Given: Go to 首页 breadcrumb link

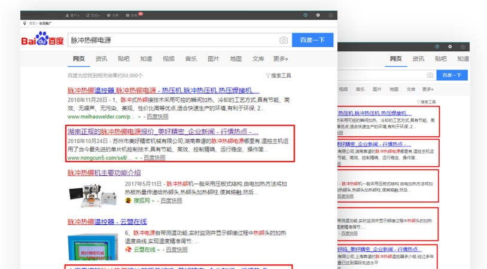Looking at the screenshot, I should (32, 23).
